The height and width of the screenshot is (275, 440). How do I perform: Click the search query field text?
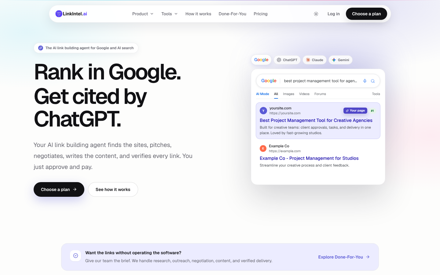320,81
